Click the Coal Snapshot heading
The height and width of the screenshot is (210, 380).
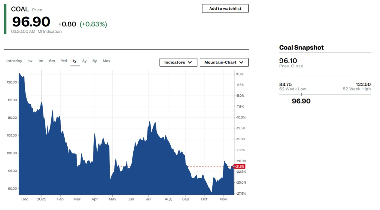pyautogui.click(x=301, y=48)
